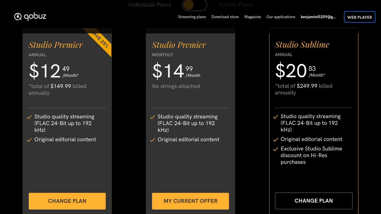Viewport: 381px width, 214px height.
Task: Select the Individual Plans label
Action: tap(149, 5)
